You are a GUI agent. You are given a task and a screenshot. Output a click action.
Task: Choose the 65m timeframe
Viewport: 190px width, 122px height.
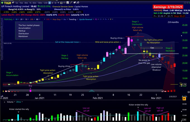click(34, 3)
